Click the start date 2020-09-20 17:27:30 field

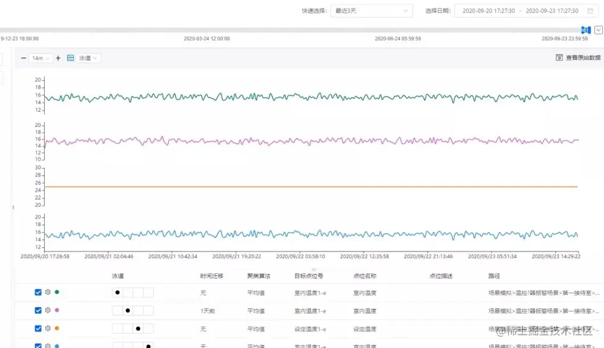pos(489,11)
